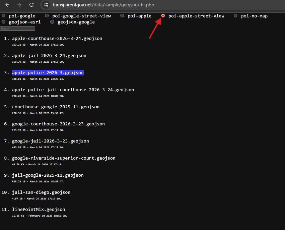This screenshot has height=230, width=285.
Task: Open apple-courthouse-2026-3-24.geojson file
Action: click(57, 39)
